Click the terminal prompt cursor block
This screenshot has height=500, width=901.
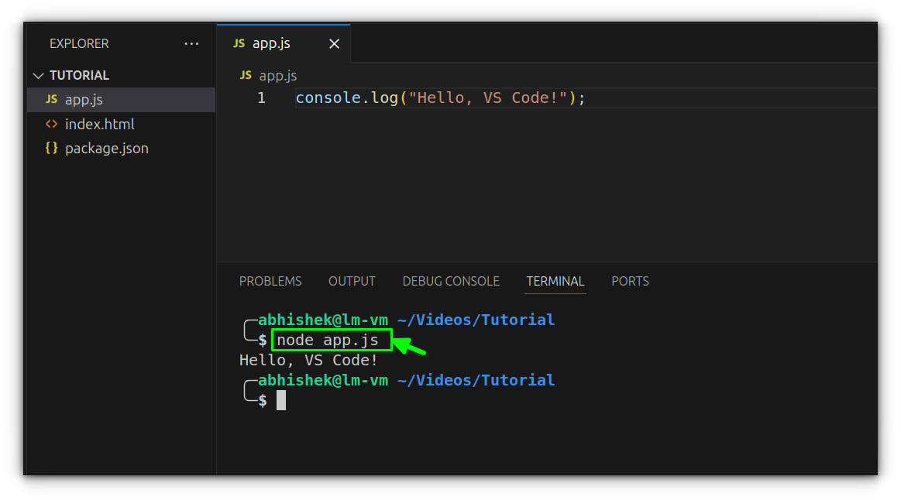point(280,399)
